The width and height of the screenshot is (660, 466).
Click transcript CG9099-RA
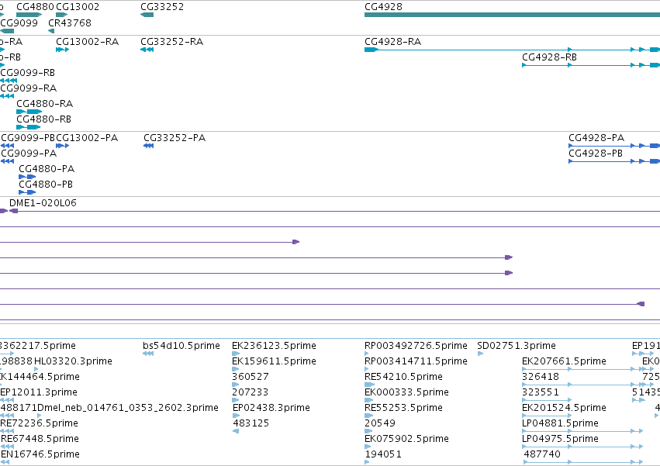29,88
